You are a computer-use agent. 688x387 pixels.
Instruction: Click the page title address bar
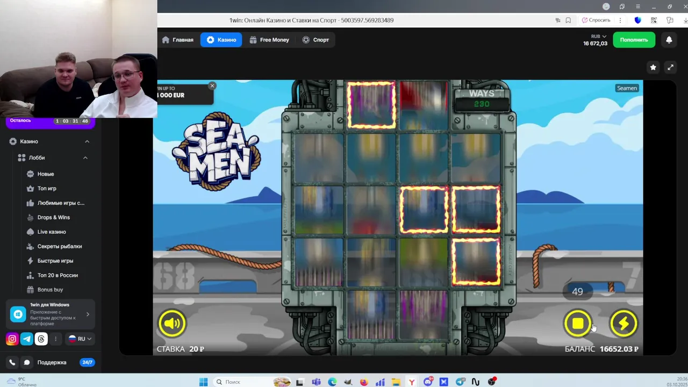(x=311, y=20)
